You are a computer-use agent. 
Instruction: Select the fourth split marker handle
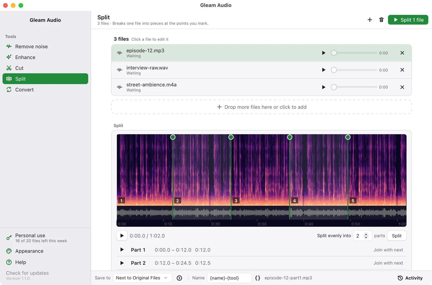348,137
